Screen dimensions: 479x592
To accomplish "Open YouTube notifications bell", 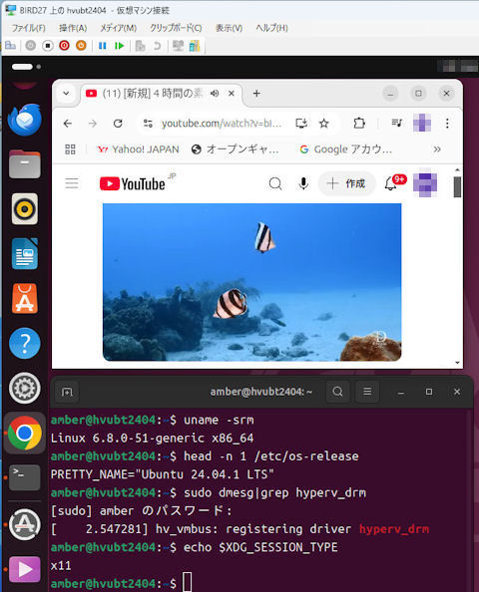I will tap(390, 183).
